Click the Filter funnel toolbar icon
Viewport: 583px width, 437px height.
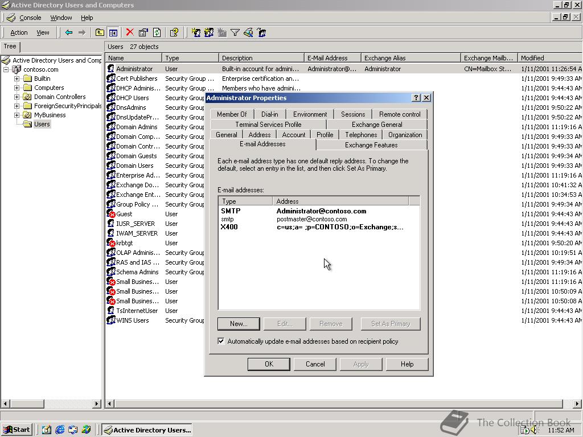[x=235, y=32]
